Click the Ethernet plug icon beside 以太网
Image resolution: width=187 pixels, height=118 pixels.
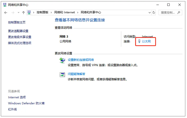click(x=139, y=41)
